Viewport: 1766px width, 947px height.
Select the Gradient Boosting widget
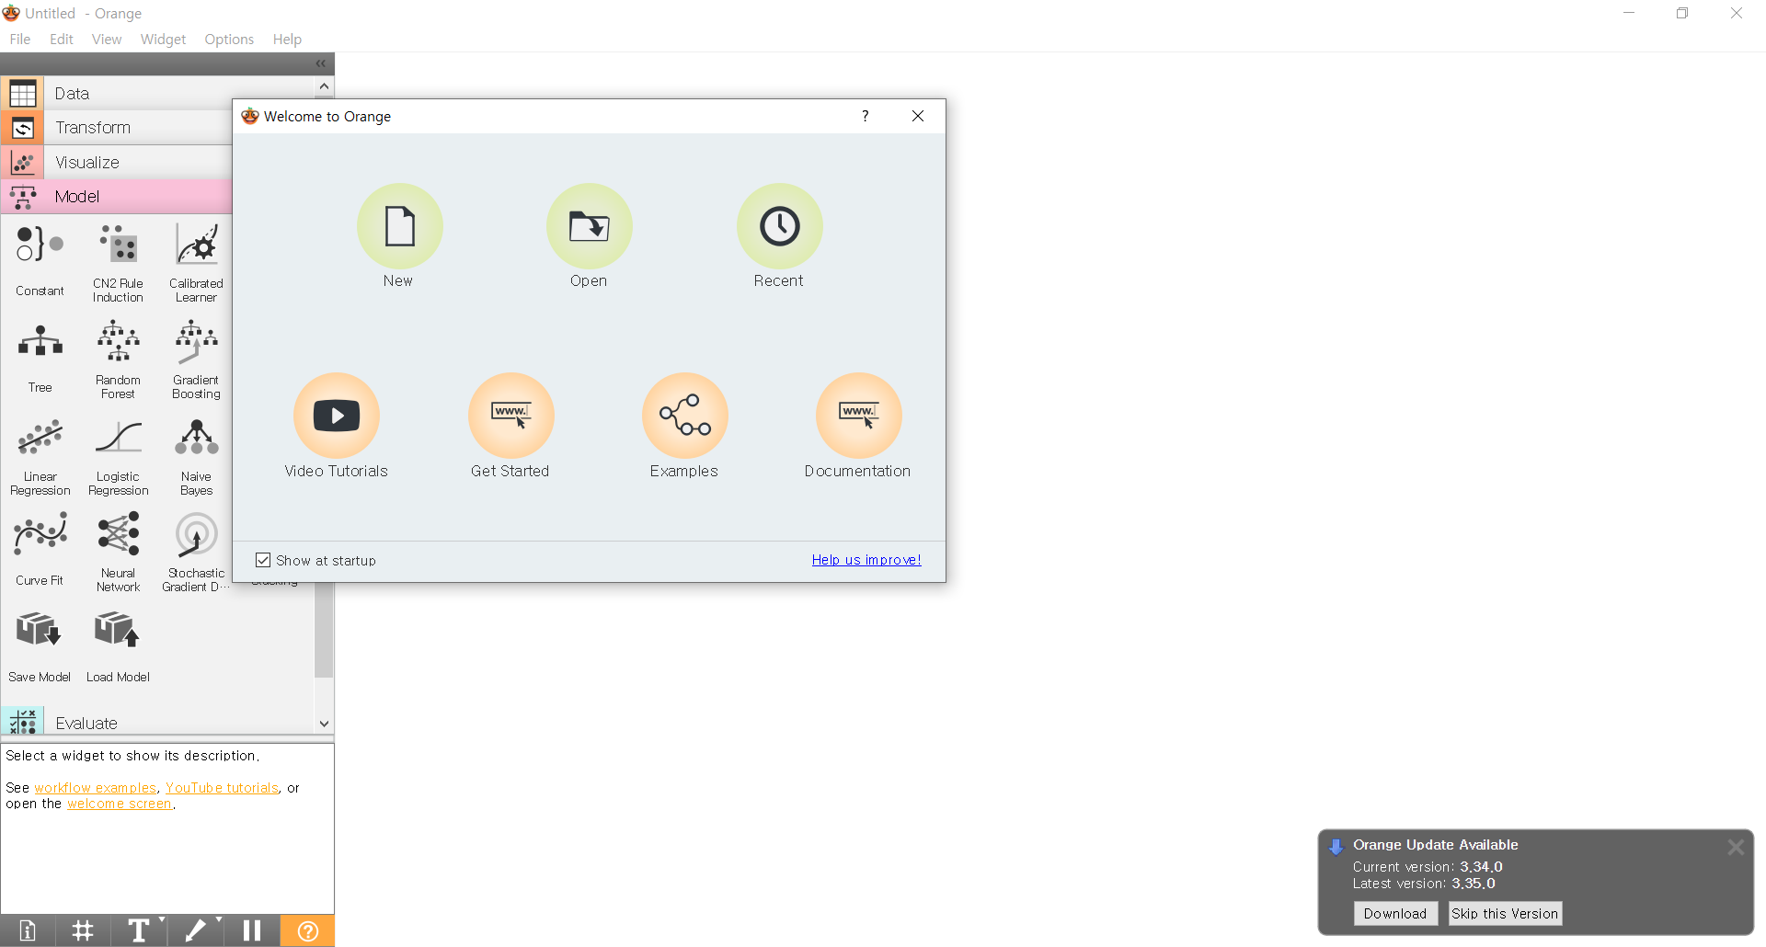pos(196,358)
